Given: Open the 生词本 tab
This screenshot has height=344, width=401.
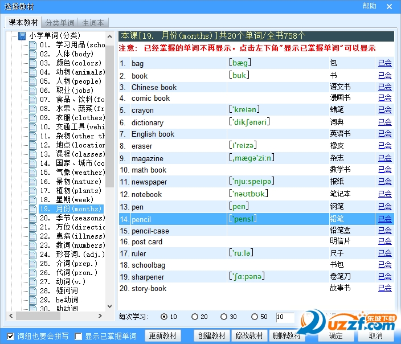Looking at the screenshot, I should pos(93,23).
